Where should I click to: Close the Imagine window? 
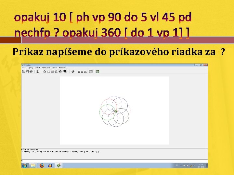click(x=205, y=65)
